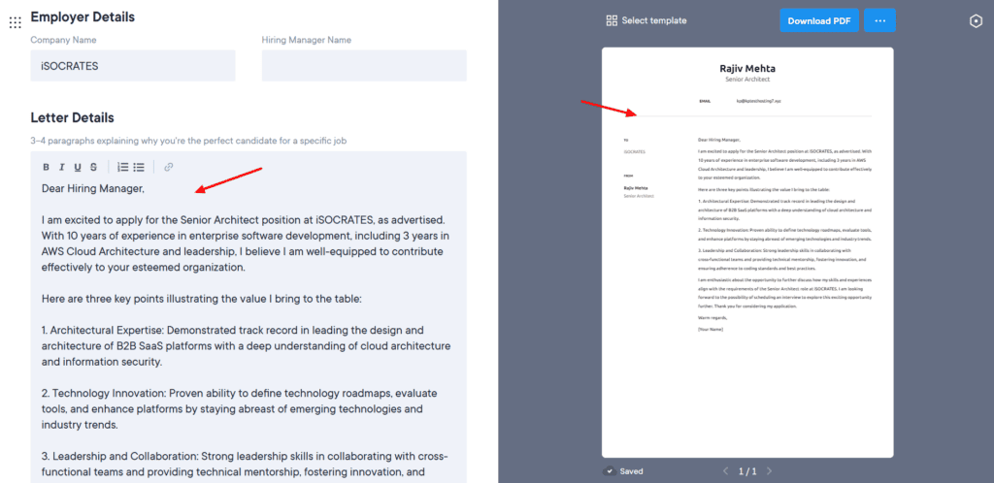Click the '1 / 1' page indicator

point(747,471)
